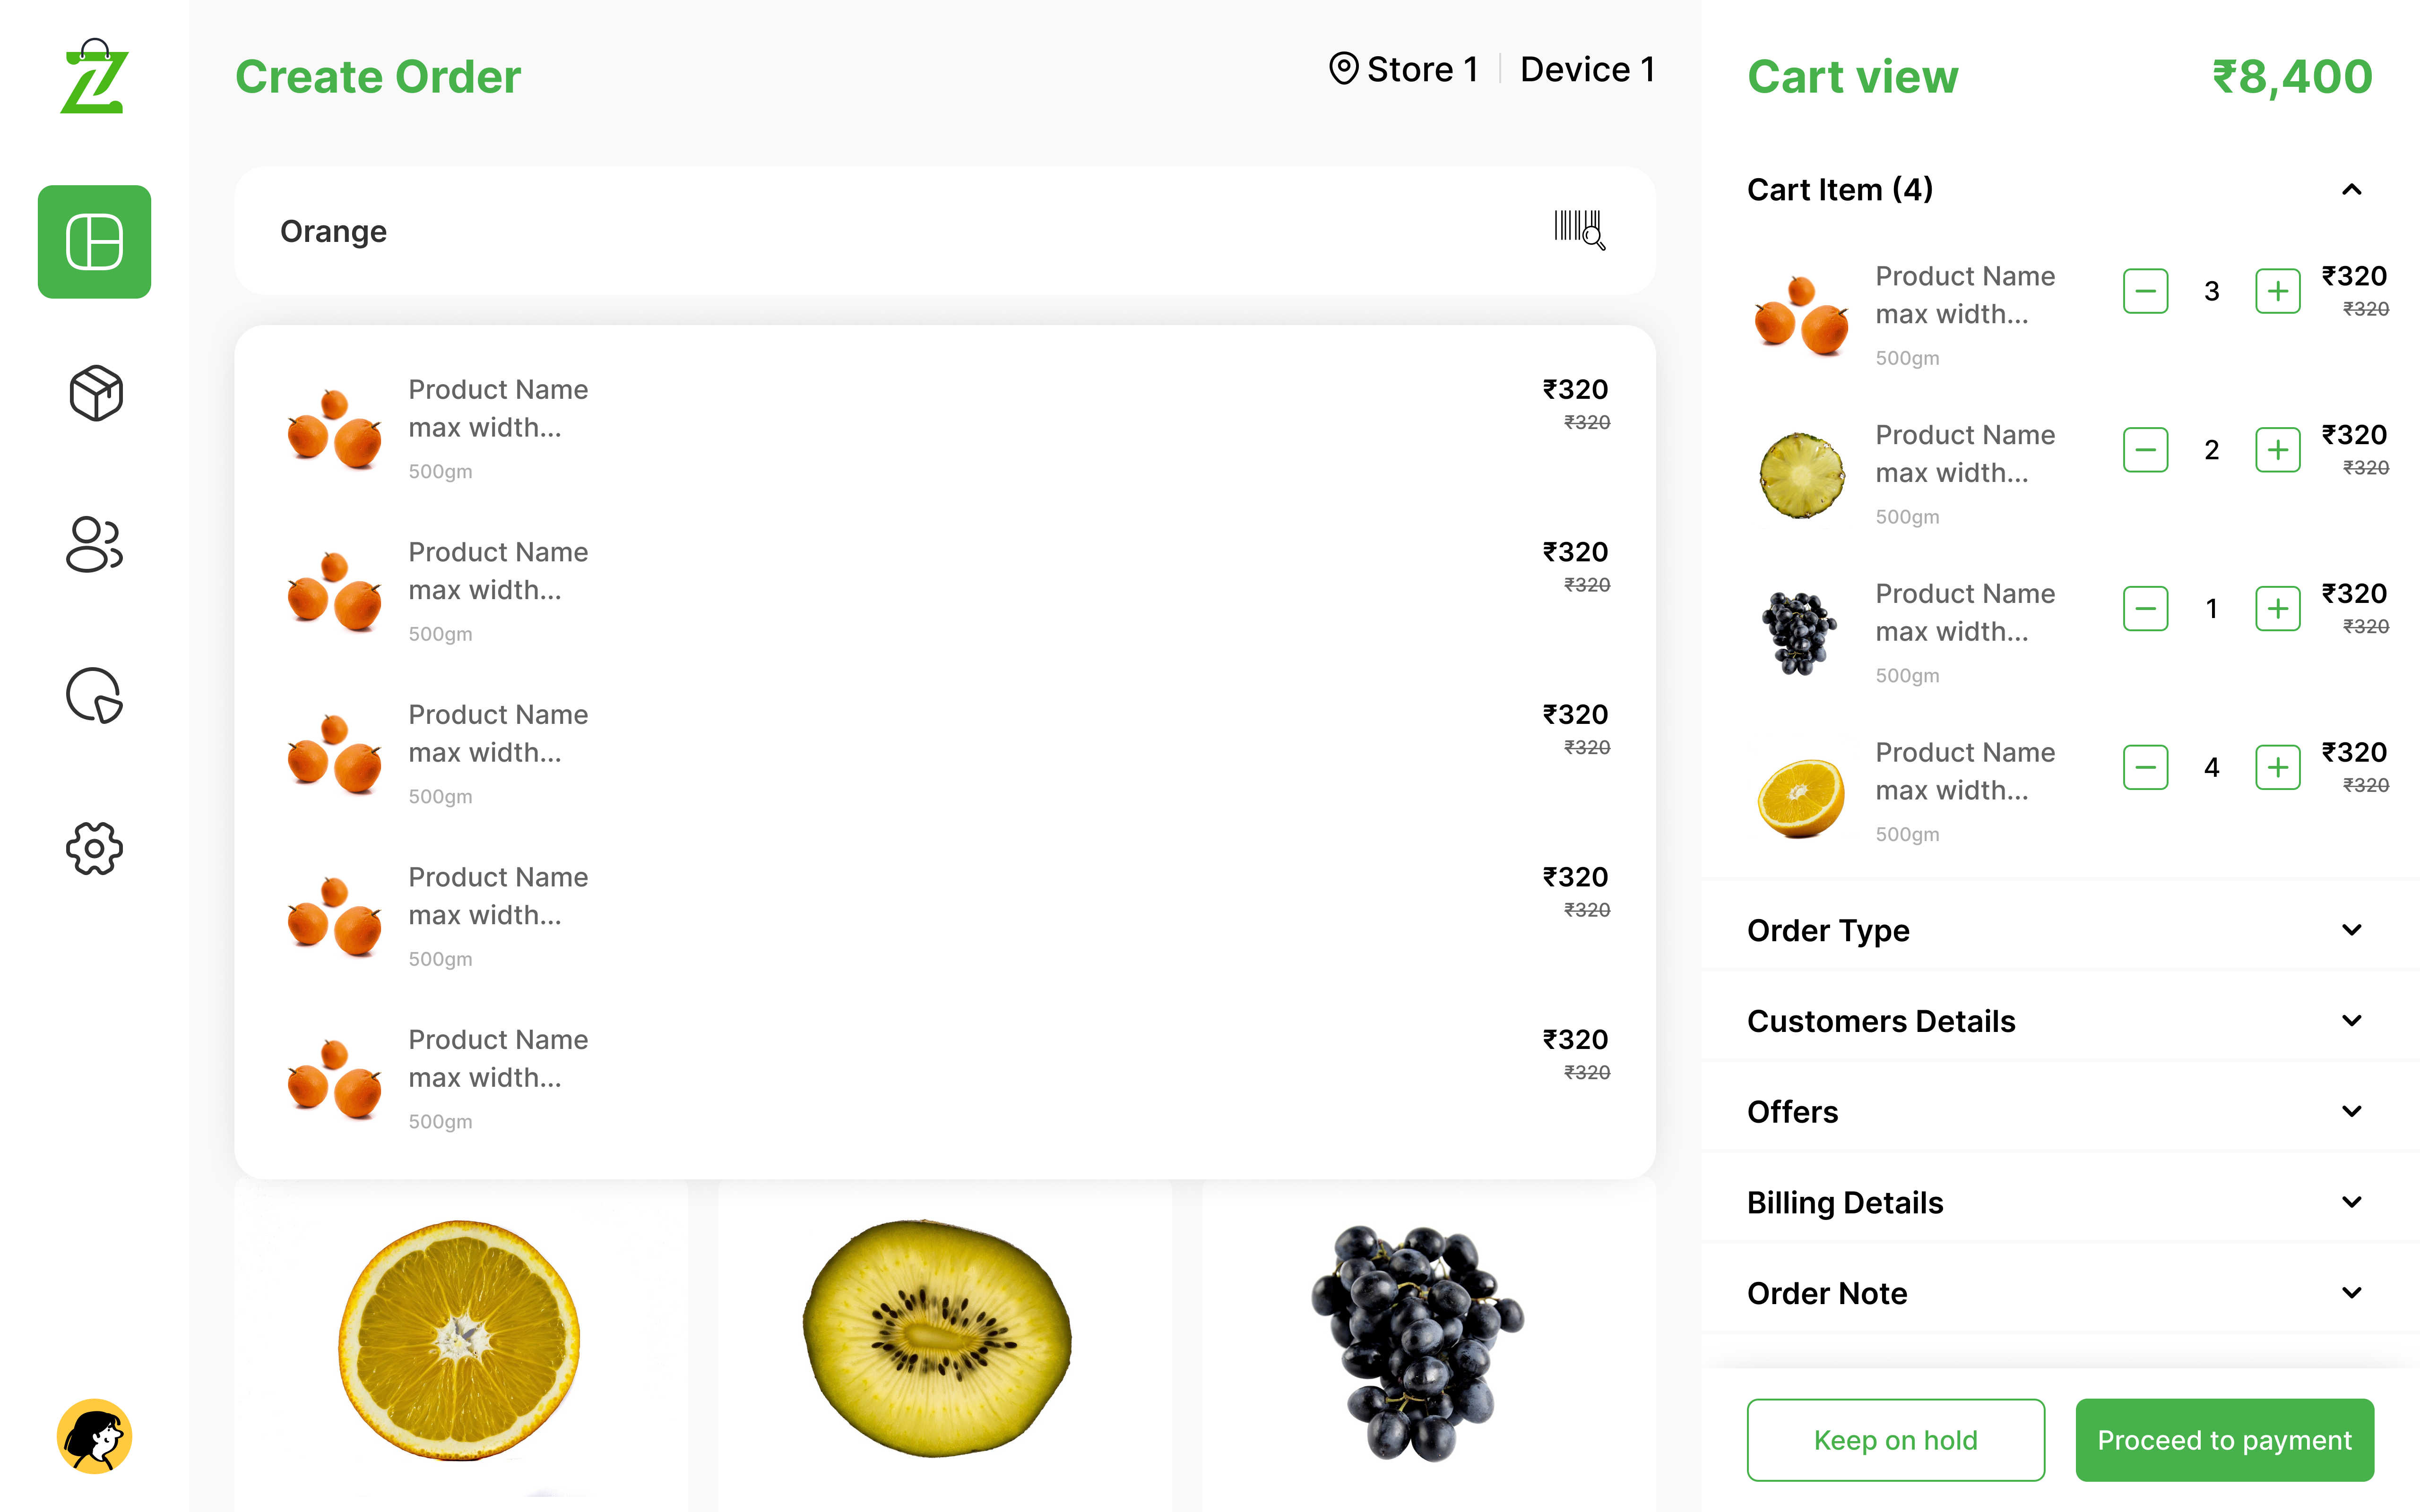Click the barcode scan icon

tap(1579, 230)
